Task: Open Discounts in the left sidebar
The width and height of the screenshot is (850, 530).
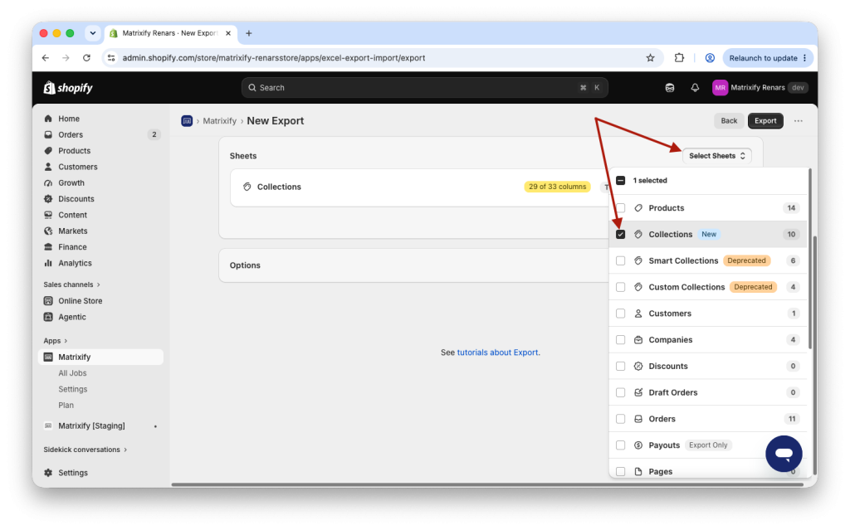Action: click(76, 199)
